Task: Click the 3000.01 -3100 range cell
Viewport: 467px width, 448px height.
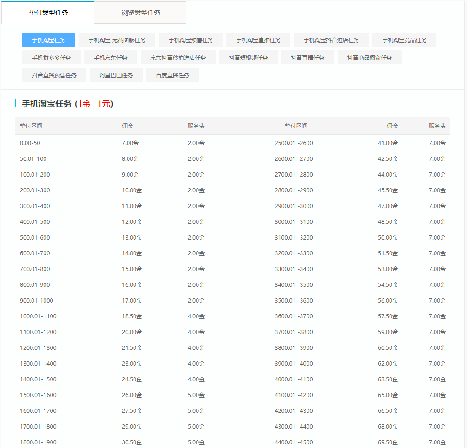Action: pyautogui.click(x=294, y=221)
